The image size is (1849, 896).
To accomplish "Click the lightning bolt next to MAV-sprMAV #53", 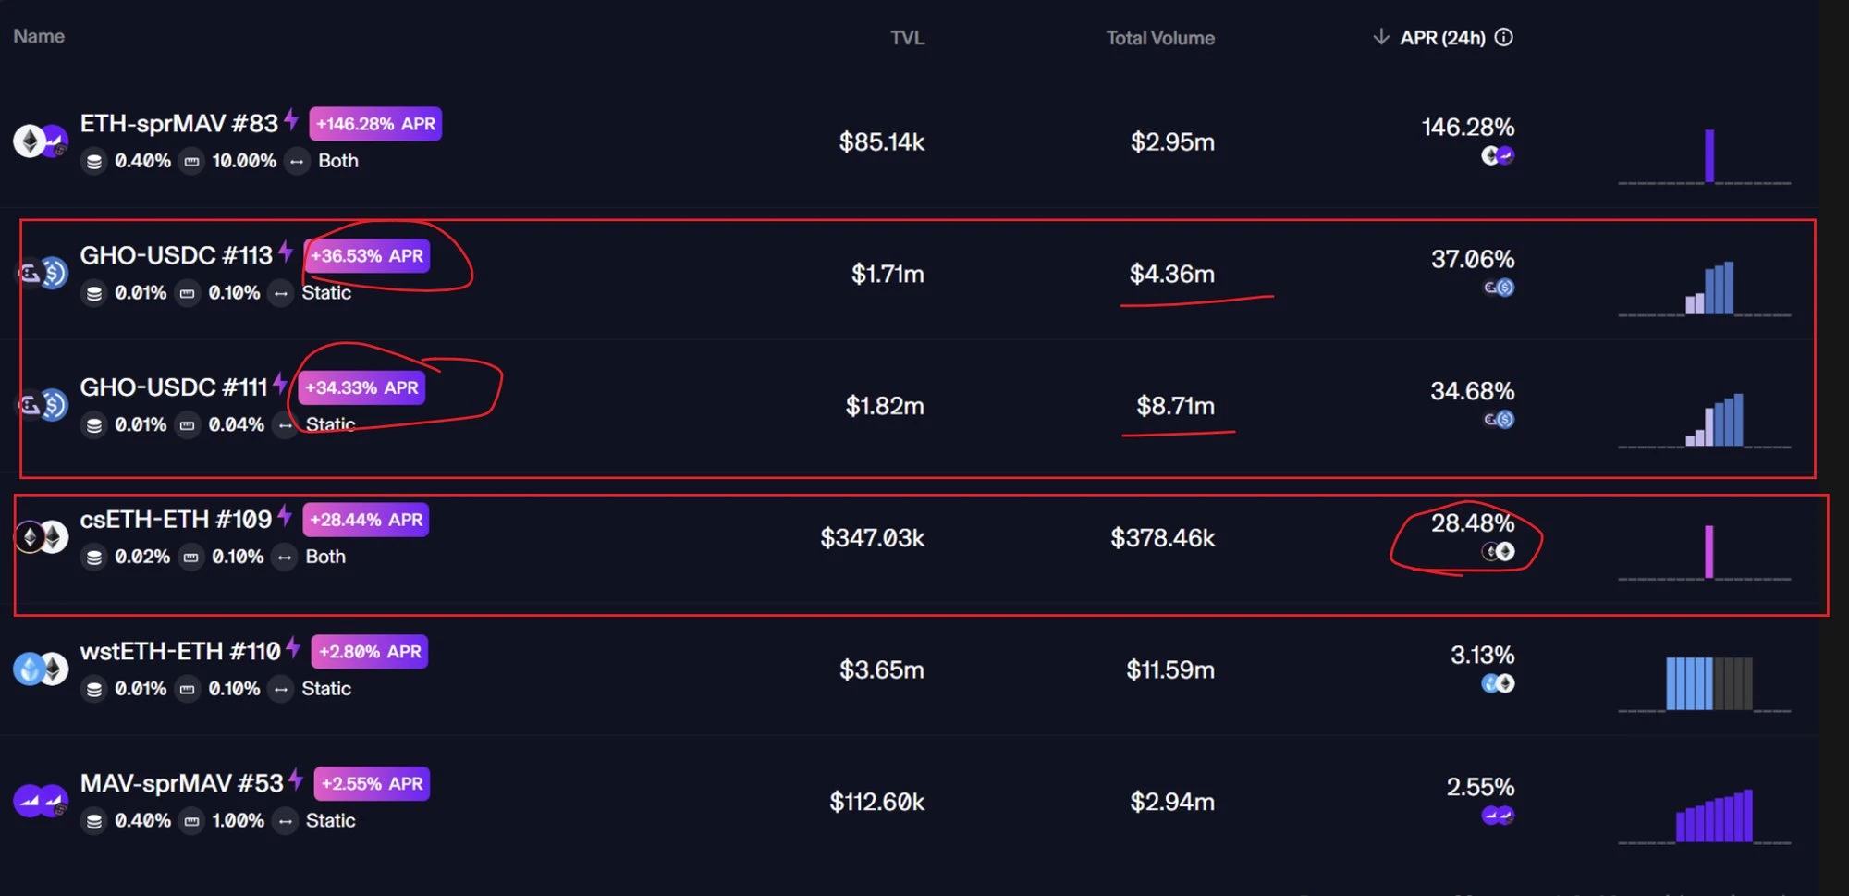I will [x=296, y=779].
